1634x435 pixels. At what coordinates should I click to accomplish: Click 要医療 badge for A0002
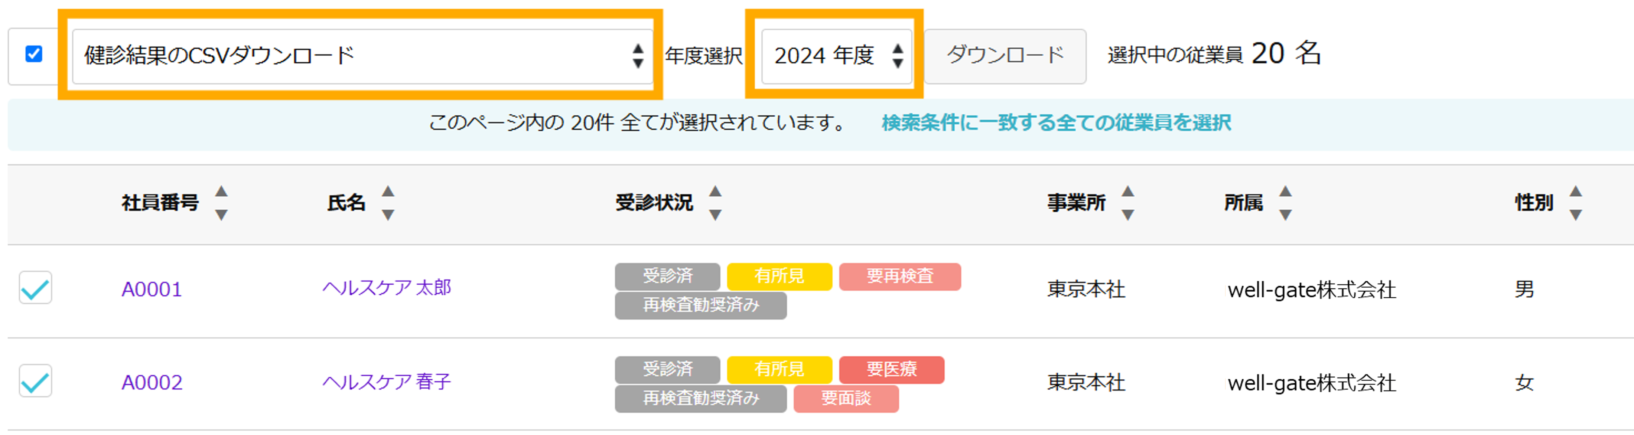891,370
